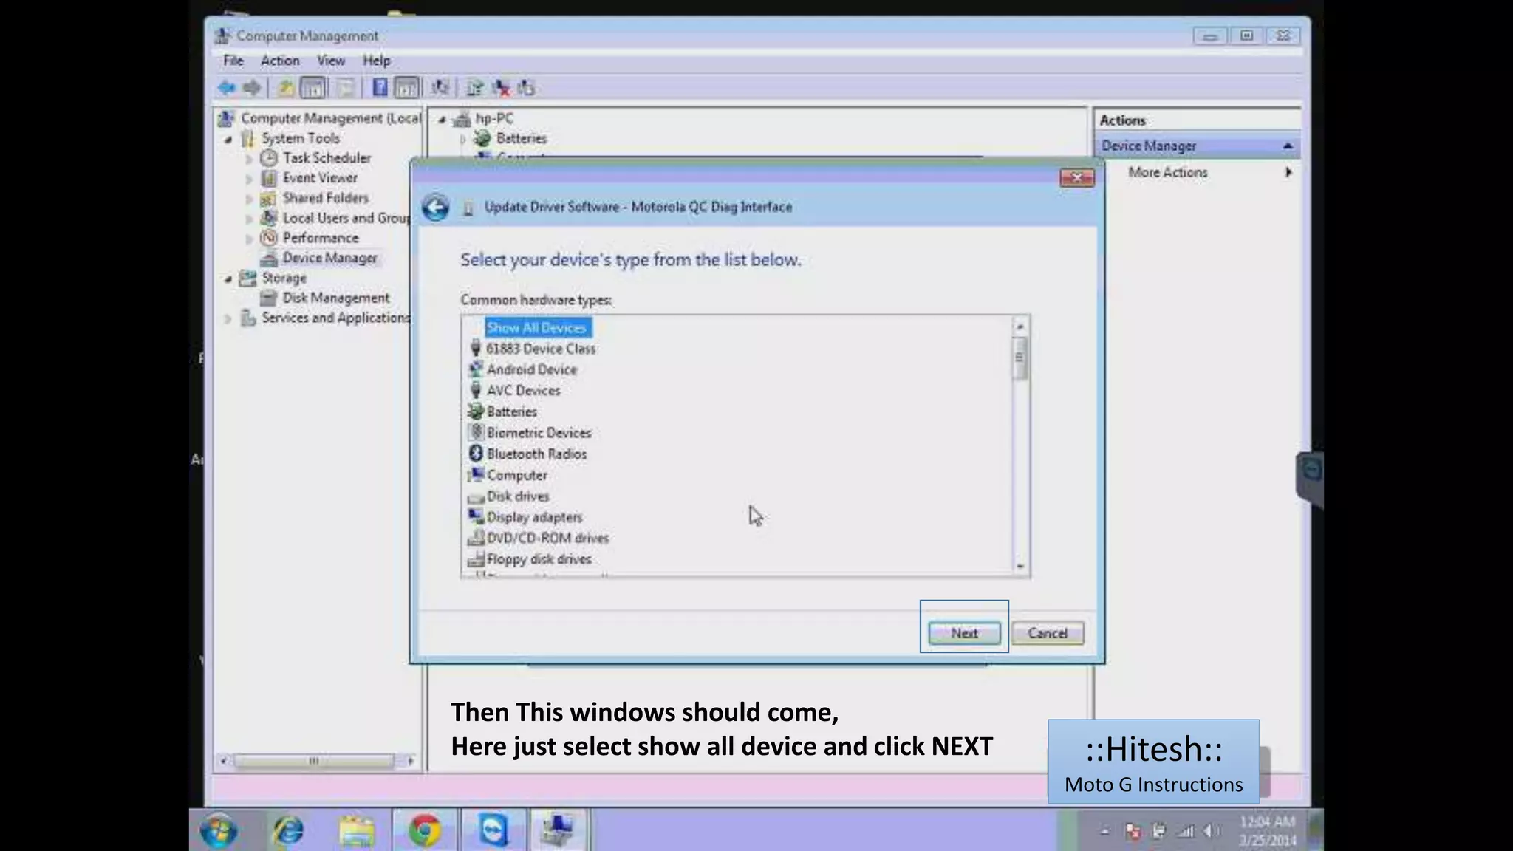Click the Cancel button
The width and height of the screenshot is (1513, 851).
pyautogui.click(x=1048, y=633)
